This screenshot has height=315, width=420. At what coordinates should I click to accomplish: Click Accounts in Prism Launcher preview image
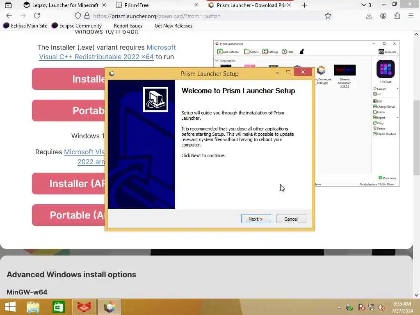click(x=387, y=52)
